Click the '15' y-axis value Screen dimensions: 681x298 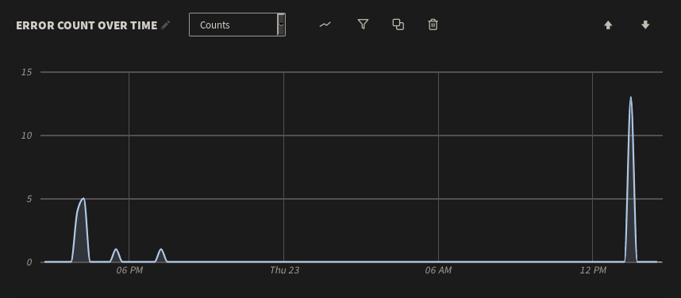(x=26, y=72)
